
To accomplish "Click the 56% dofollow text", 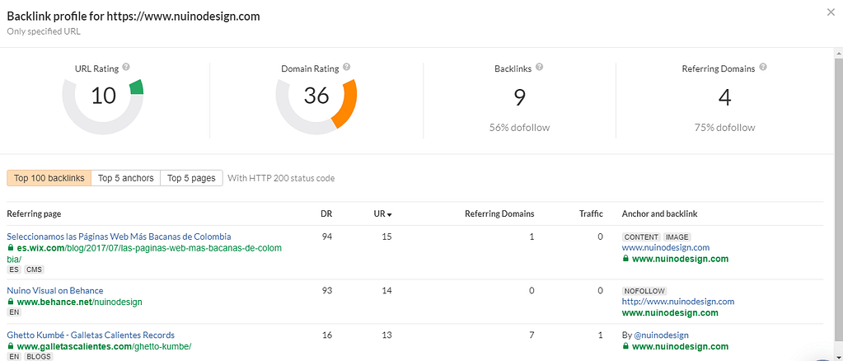I will [519, 128].
